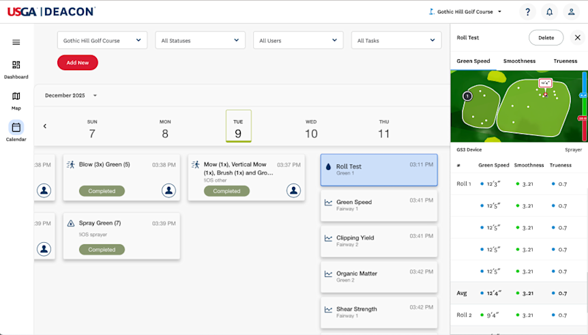The height and width of the screenshot is (335, 588).
Task: Click the USGA Deacon logo
Action: pos(51,12)
